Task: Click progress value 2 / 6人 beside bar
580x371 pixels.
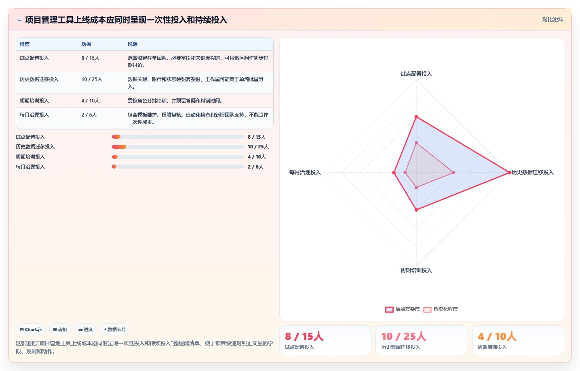Action: click(x=255, y=167)
